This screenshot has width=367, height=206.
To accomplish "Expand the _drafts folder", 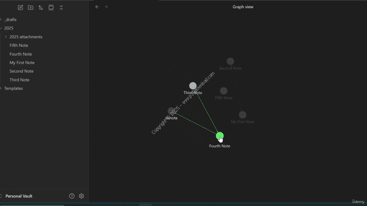I will 1,19.
